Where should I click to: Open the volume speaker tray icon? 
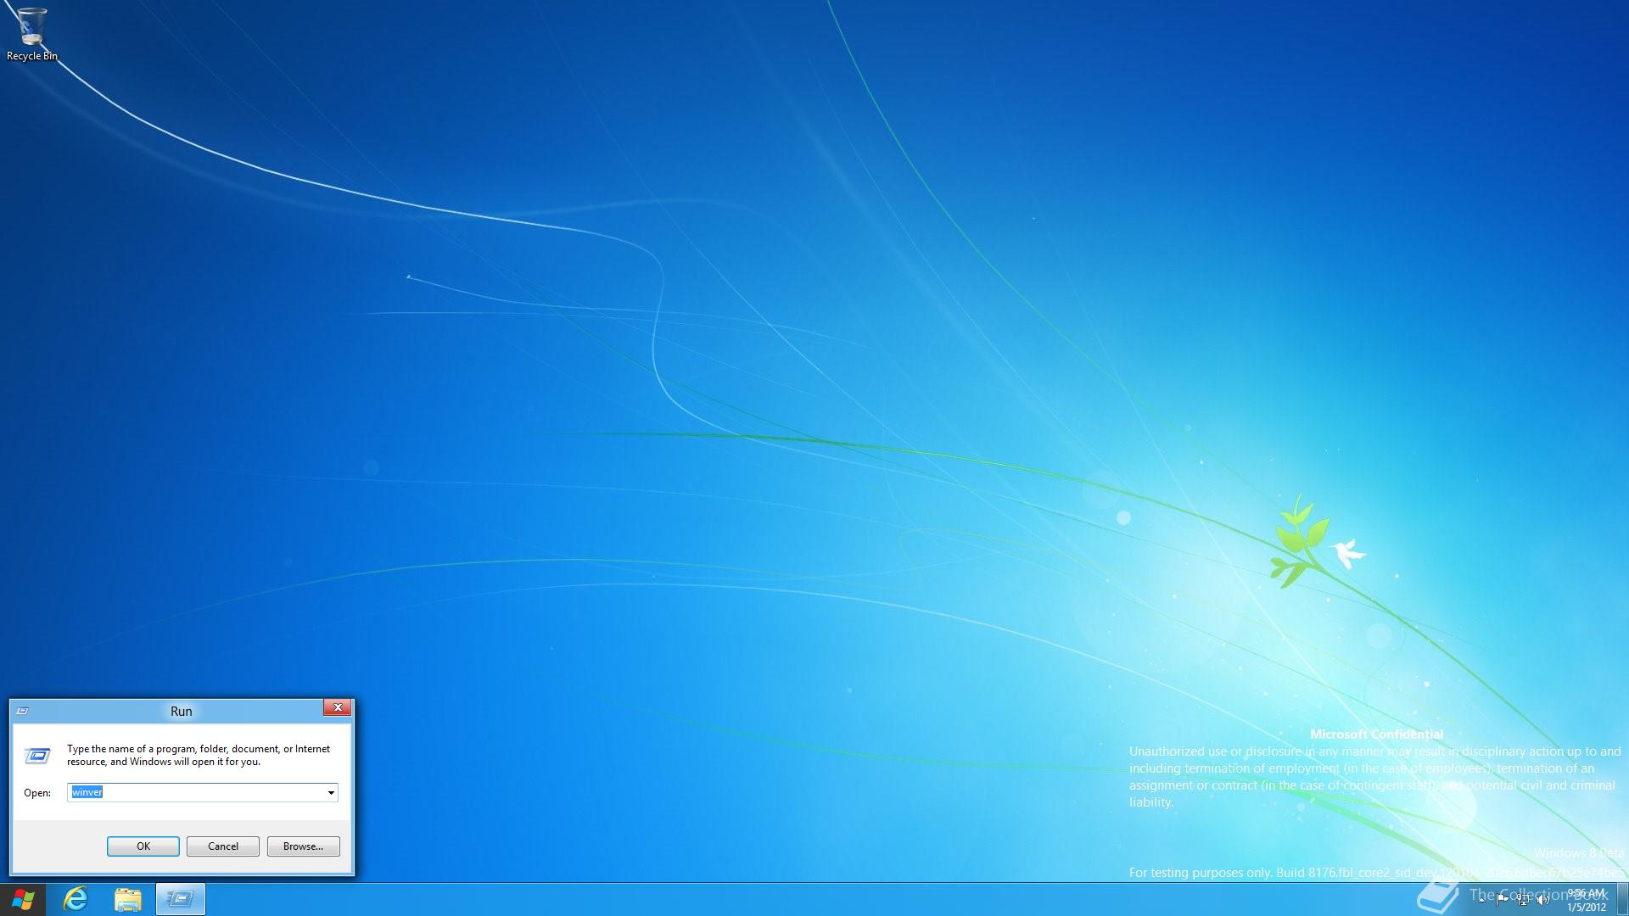[x=1543, y=899]
